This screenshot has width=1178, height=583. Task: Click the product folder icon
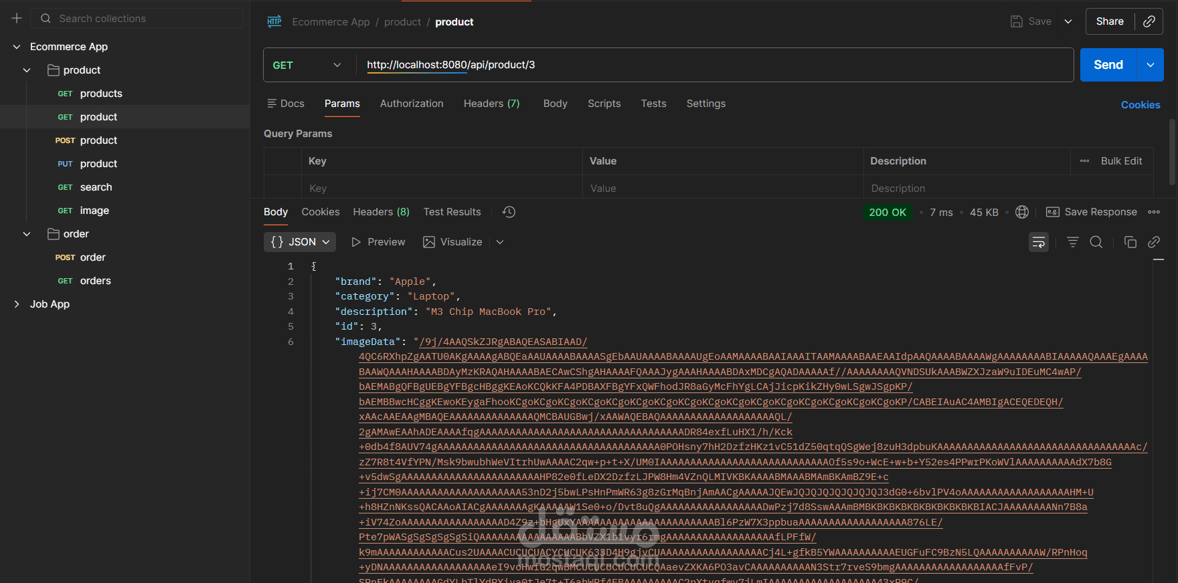point(54,70)
